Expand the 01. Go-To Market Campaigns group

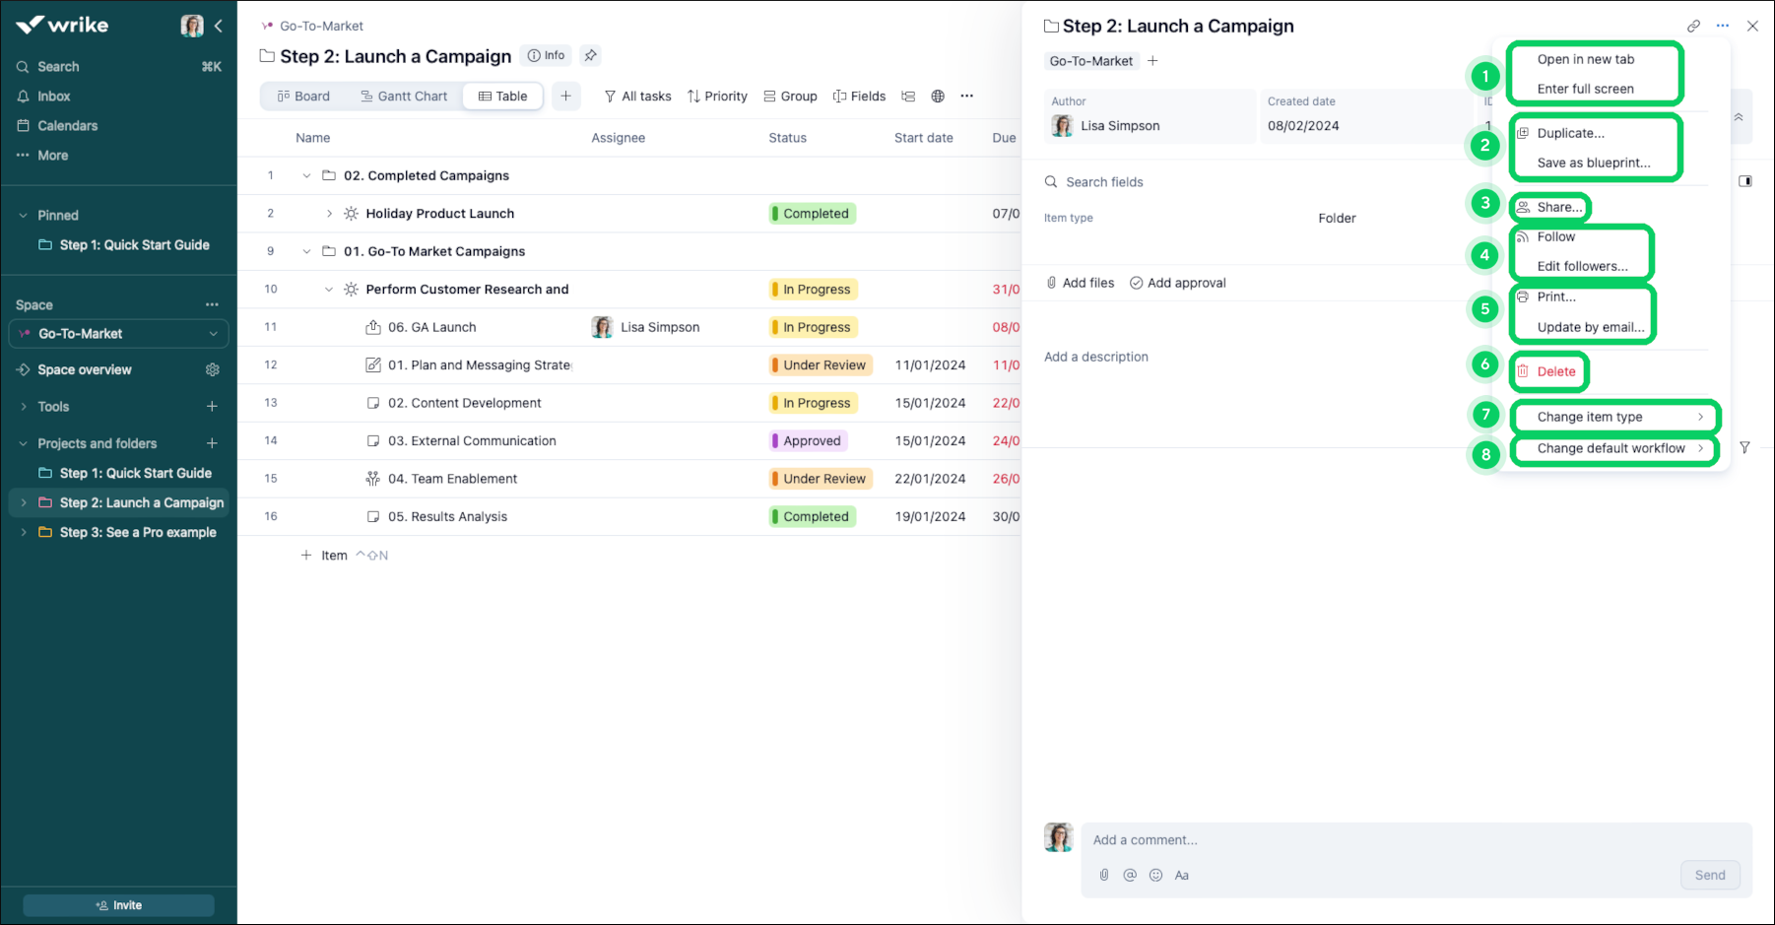[306, 251]
